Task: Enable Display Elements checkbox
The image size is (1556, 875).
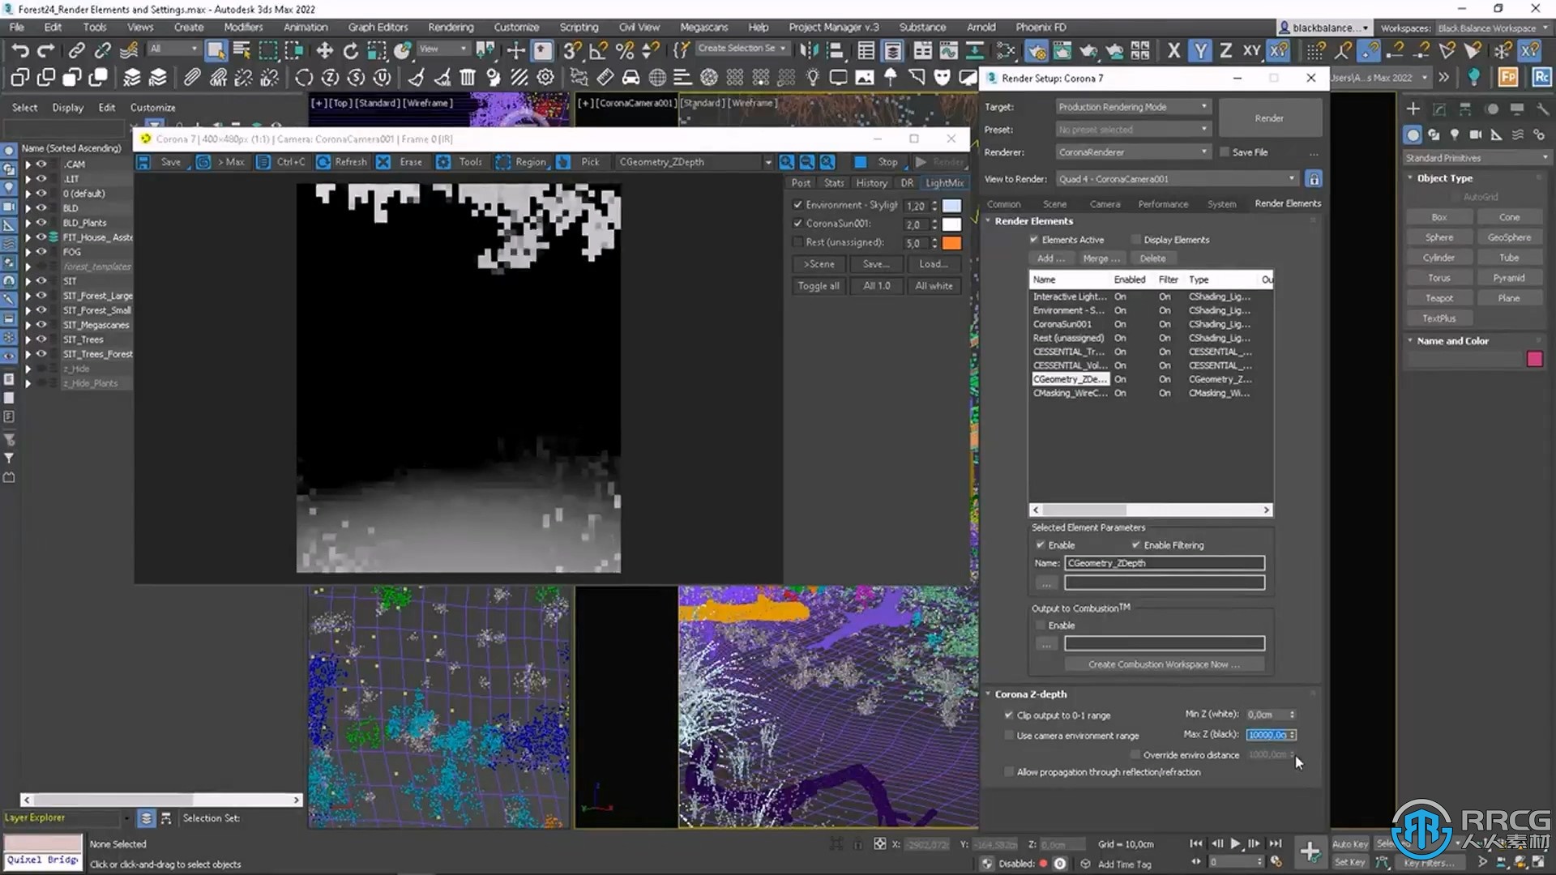Action: pyautogui.click(x=1136, y=240)
